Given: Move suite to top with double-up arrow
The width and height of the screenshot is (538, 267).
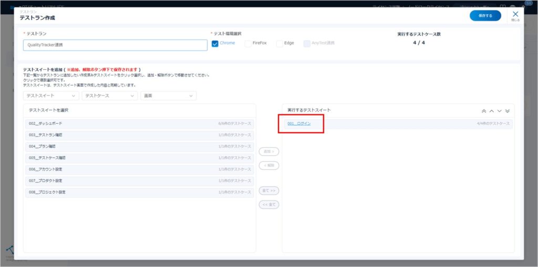Looking at the screenshot, I should coord(484,111).
